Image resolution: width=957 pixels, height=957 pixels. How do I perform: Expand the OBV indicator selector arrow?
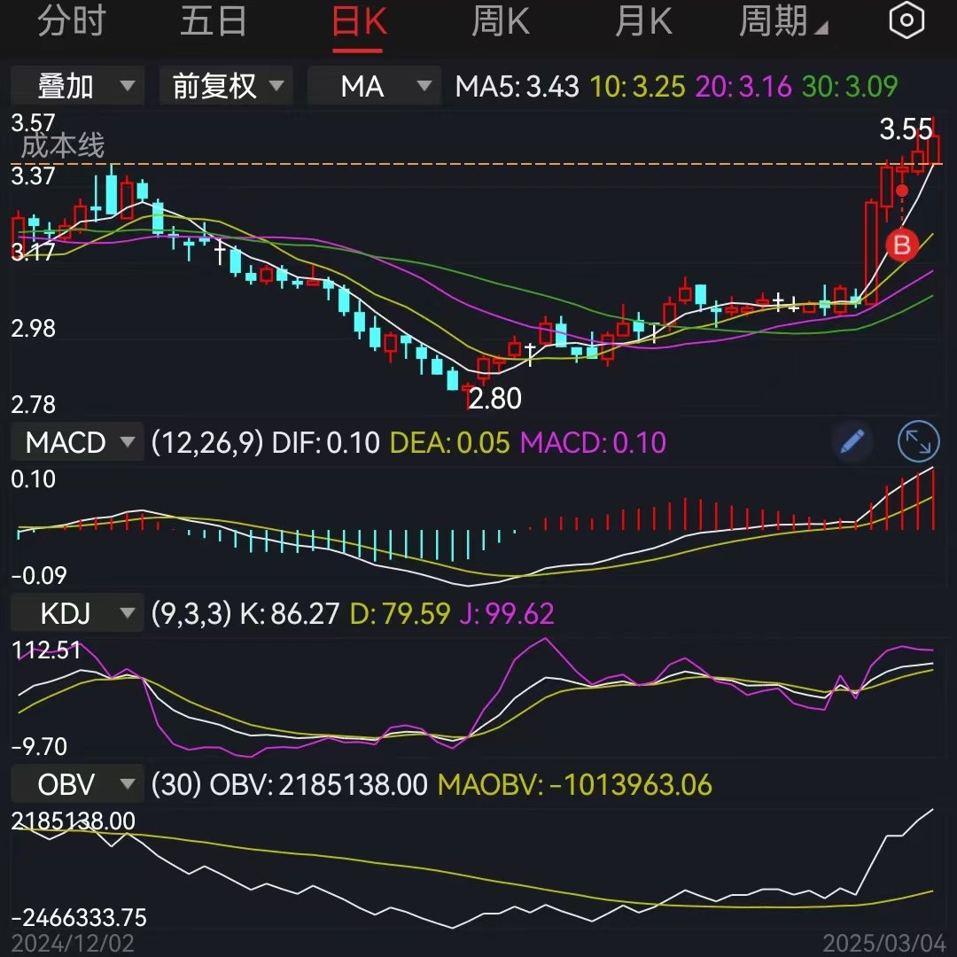click(x=127, y=783)
